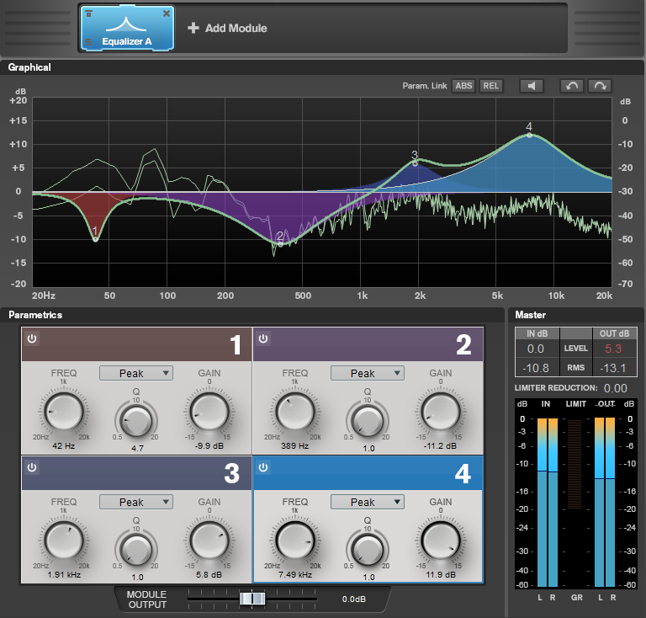646x618 pixels.
Task: Click Add Module button
Action: pyautogui.click(x=227, y=28)
